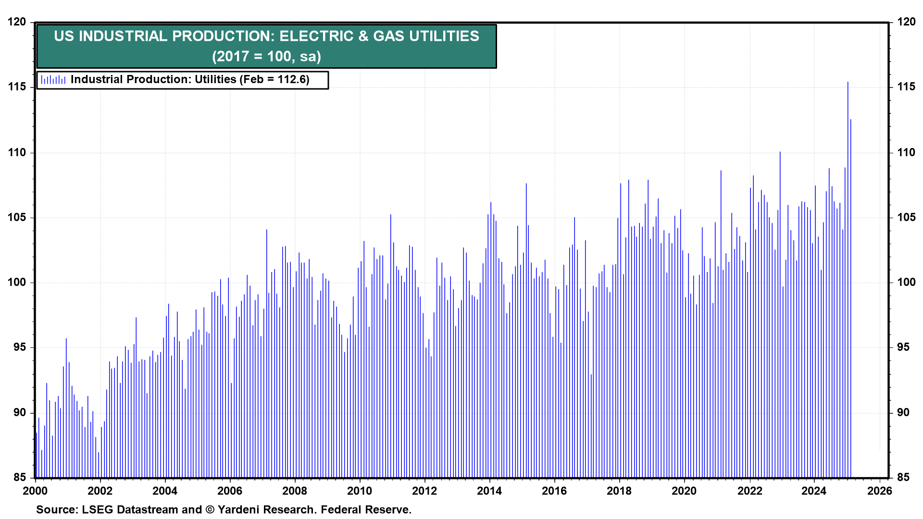Image resolution: width=923 pixels, height=519 pixels.
Task: Click the left axis 100 label
Action: coord(17,283)
